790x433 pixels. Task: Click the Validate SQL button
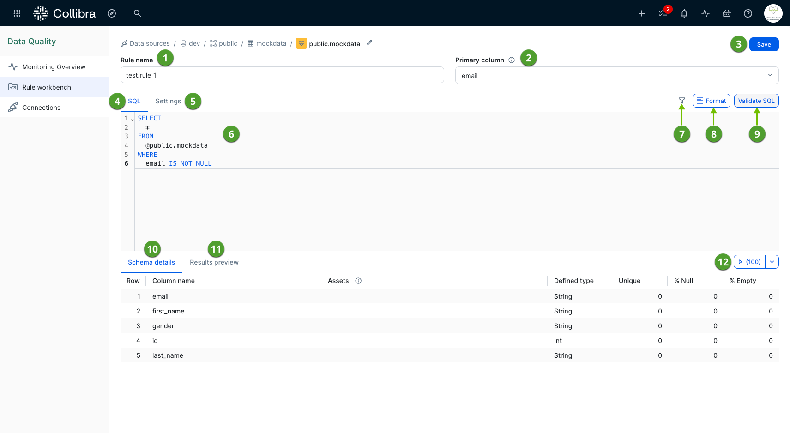point(756,101)
